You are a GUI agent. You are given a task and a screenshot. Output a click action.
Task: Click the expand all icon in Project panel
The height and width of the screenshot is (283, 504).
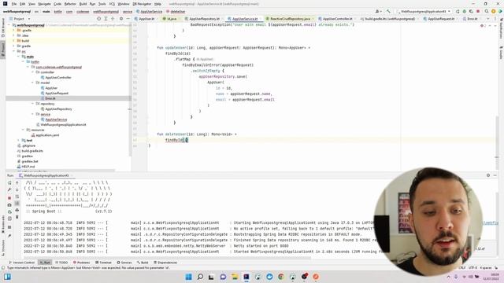pyautogui.click(x=106, y=19)
